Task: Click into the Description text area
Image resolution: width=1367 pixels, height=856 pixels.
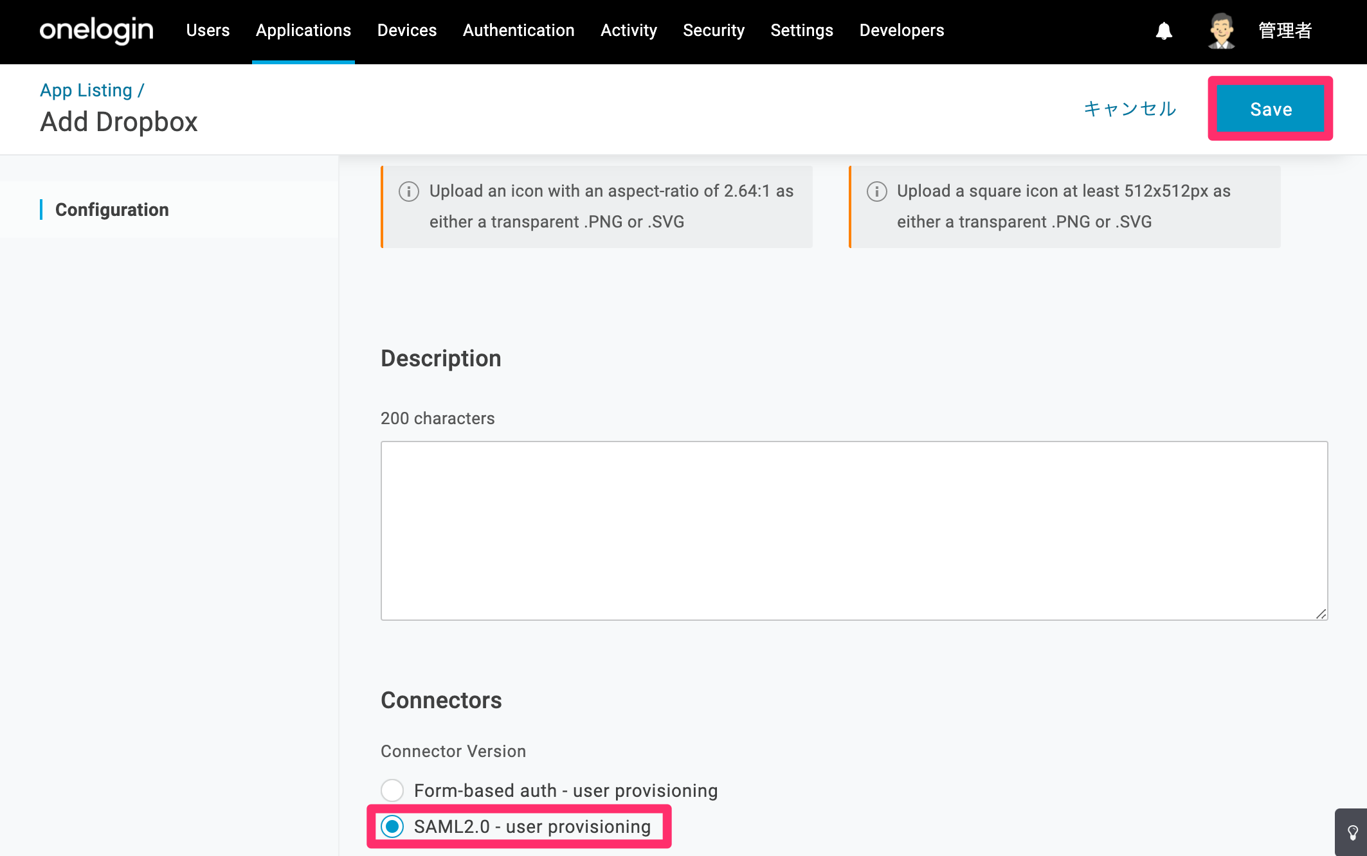Action: pyautogui.click(x=854, y=530)
